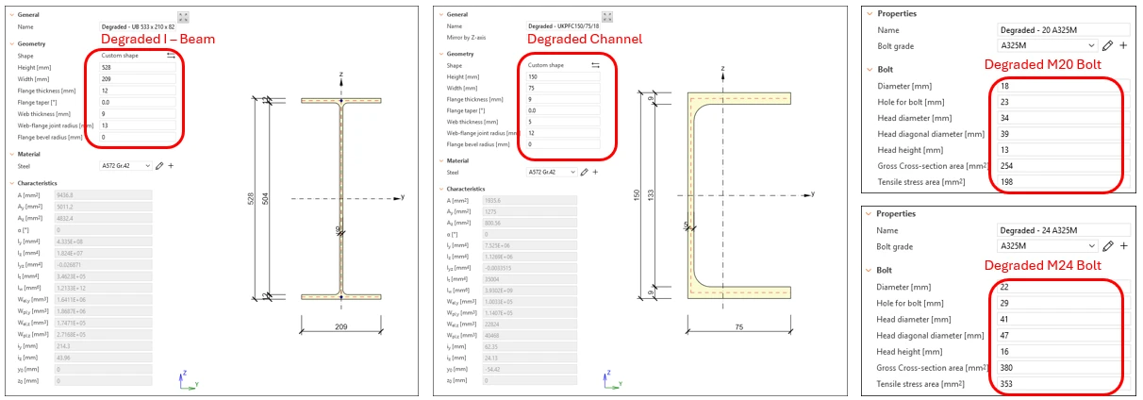Add bolt grade plus icon in M24 bolt panel

pos(1123,246)
